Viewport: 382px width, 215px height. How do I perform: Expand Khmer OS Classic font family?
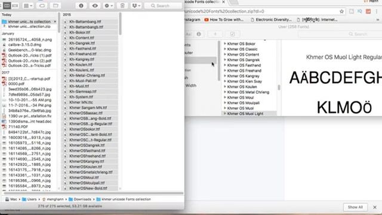(x=225, y=49)
